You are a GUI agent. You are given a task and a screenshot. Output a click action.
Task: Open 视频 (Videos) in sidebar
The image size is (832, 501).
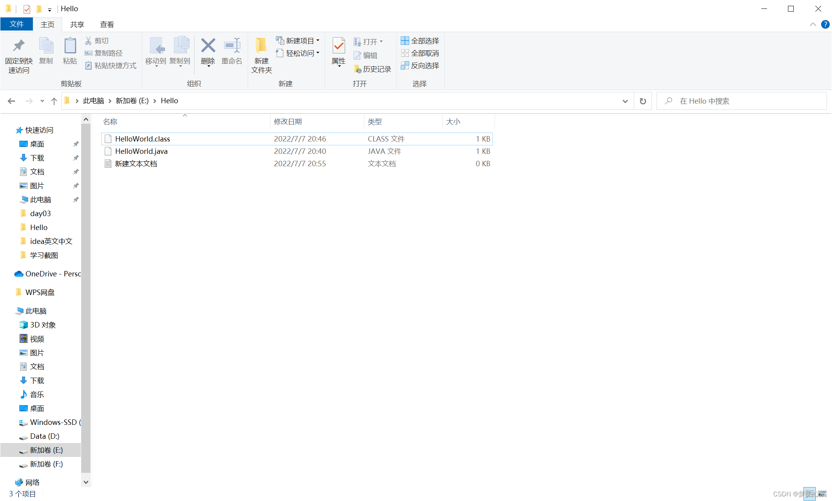pyautogui.click(x=32, y=339)
